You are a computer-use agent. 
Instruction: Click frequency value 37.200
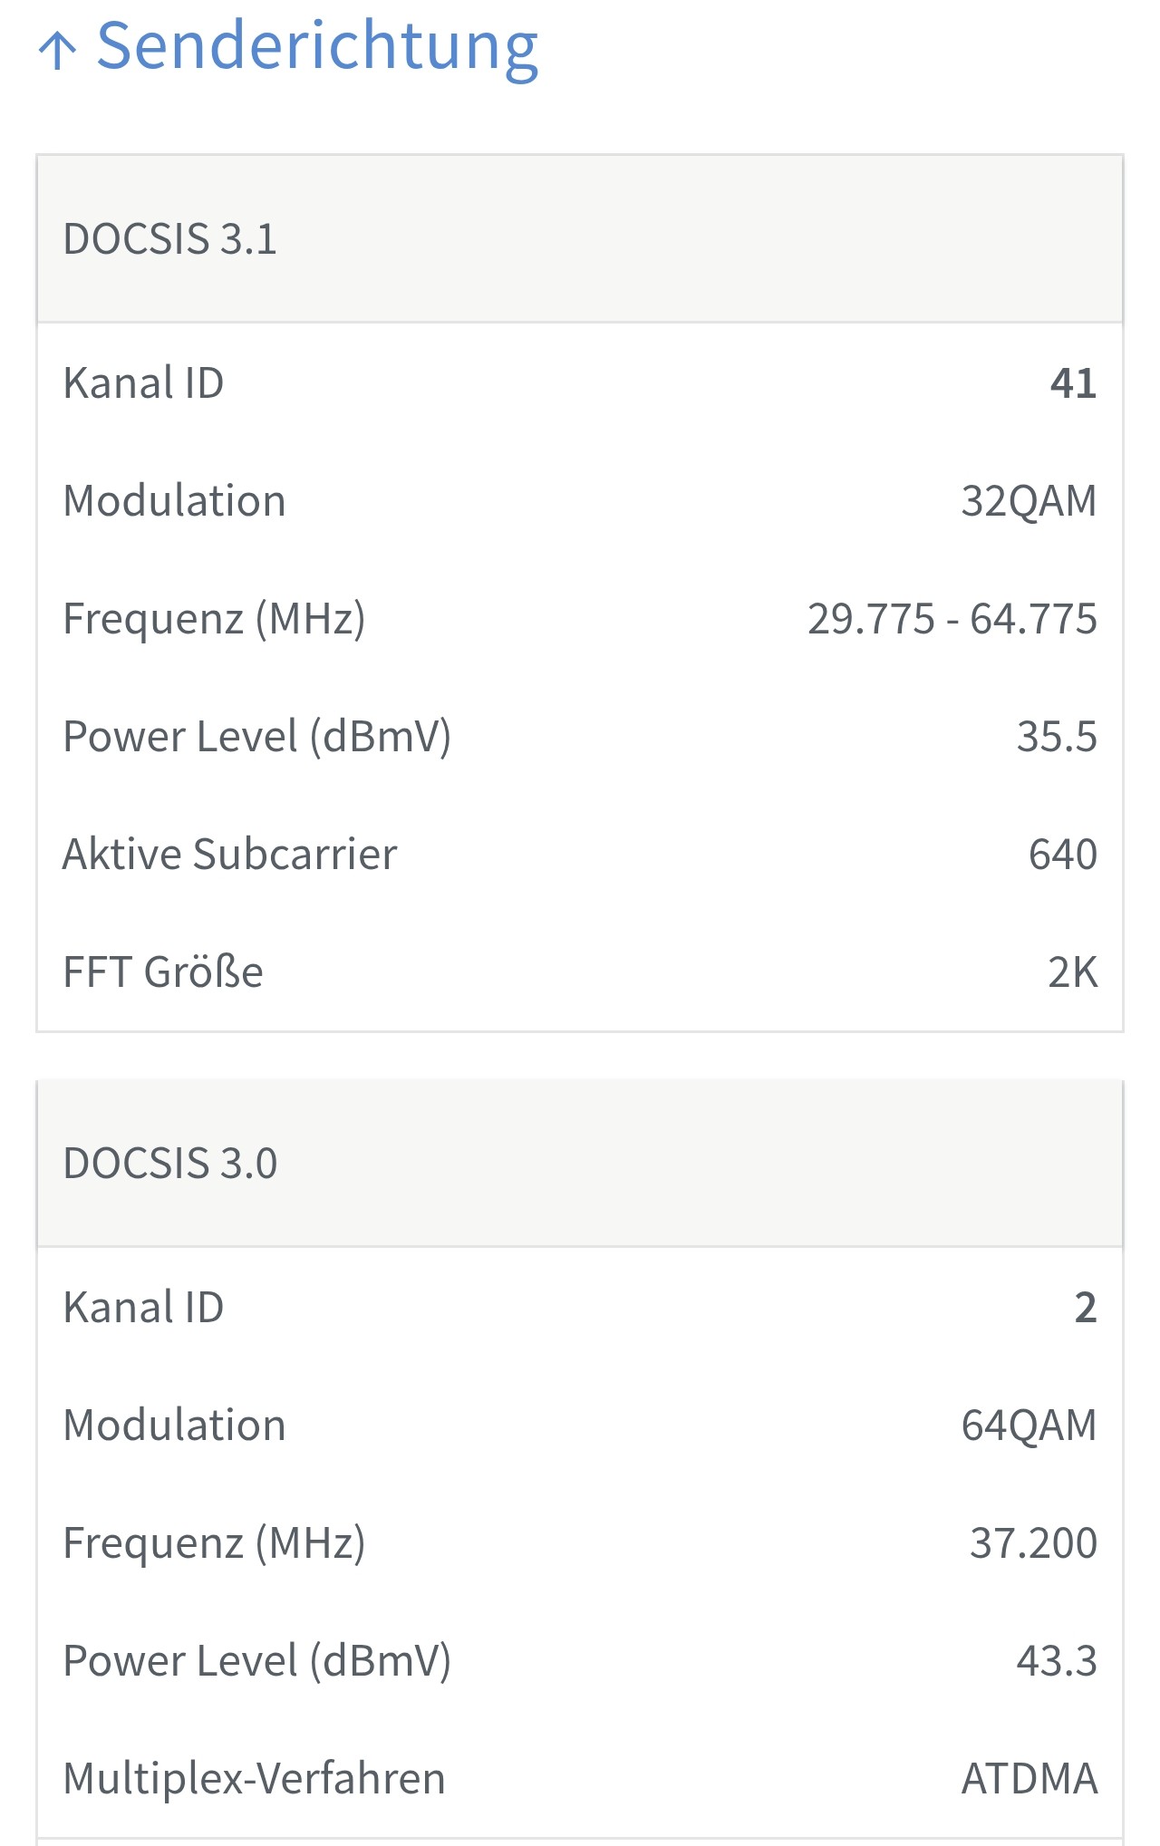coord(1034,1543)
